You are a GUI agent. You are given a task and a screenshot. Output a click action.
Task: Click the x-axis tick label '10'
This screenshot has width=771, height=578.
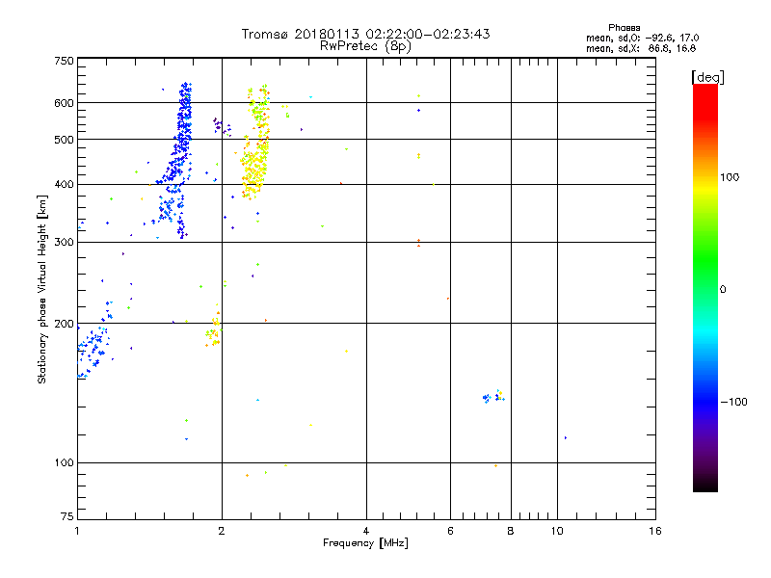[557, 531]
